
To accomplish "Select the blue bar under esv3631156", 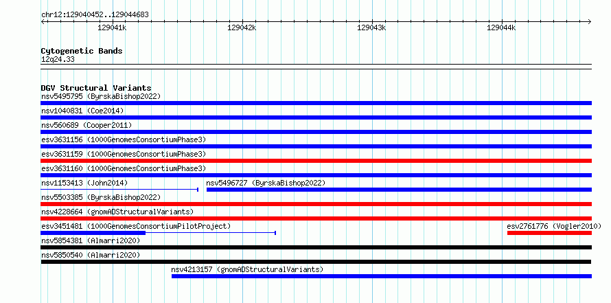I will 316,146.
